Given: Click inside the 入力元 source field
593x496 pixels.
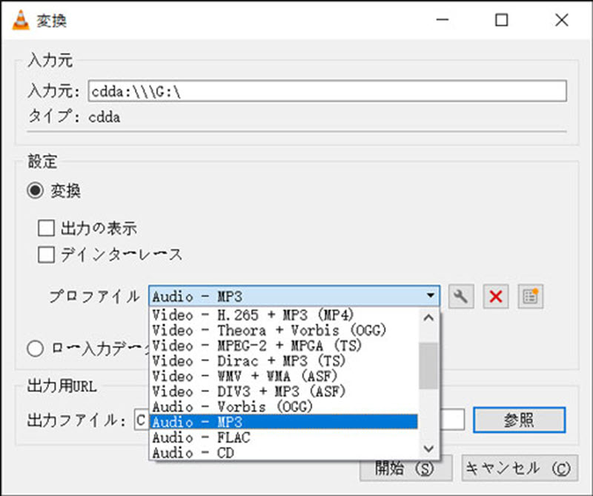Looking at the screenshot, I should [x=296, y=90].
